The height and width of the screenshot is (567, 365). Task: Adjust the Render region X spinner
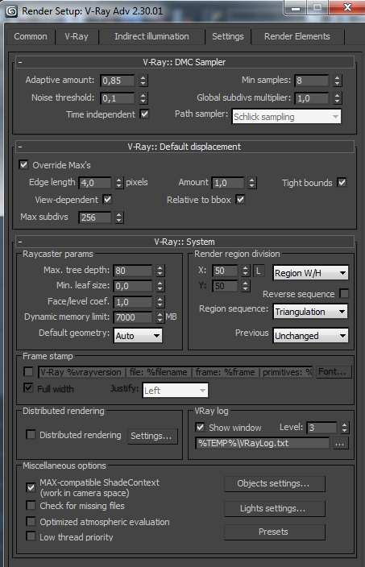pyautogui.click(x=246, y=271)
